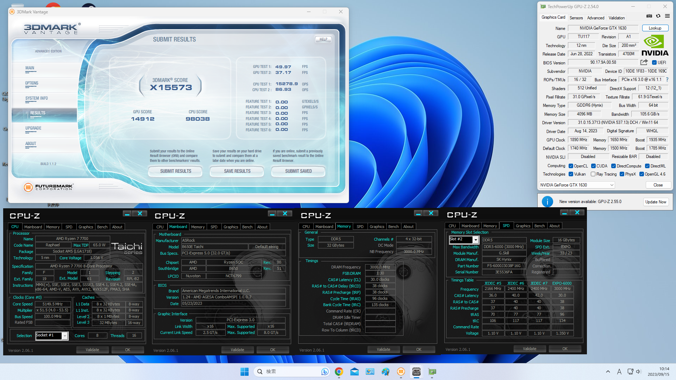This screenshot has height=380, width=676.
Task: Open the Control Panel taskbar icon
Action: [x=370, y=372]
